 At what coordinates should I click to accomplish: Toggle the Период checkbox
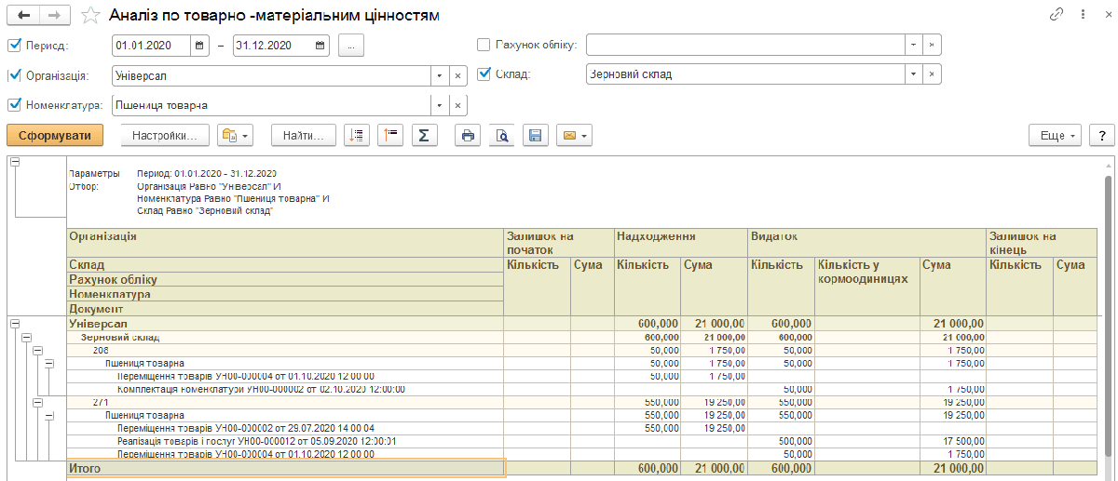[14, 45]
